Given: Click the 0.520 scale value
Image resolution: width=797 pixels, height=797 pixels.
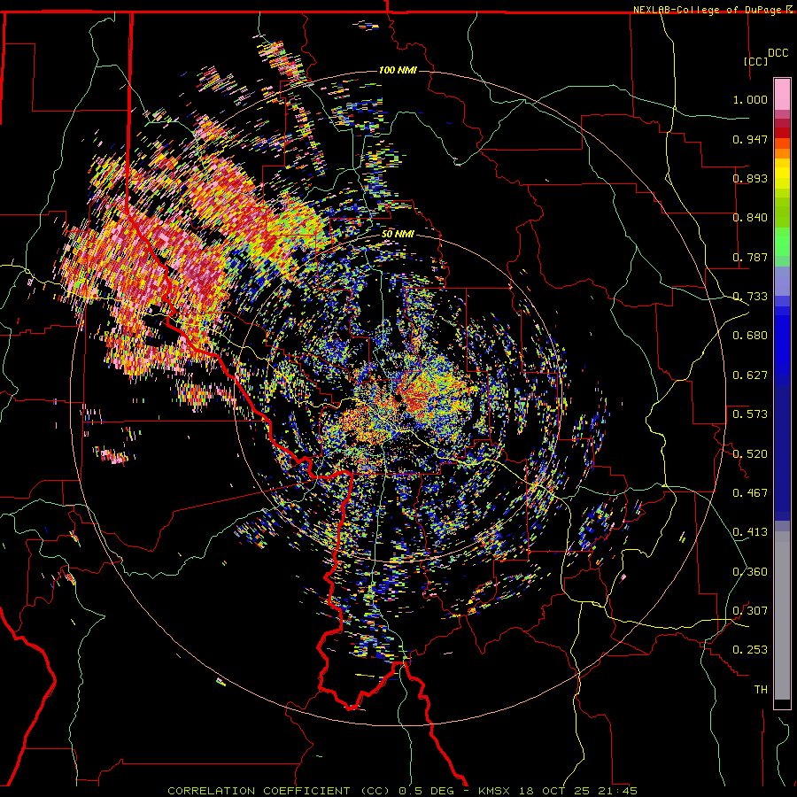Looking at the screenshot, I should point(750,453).
